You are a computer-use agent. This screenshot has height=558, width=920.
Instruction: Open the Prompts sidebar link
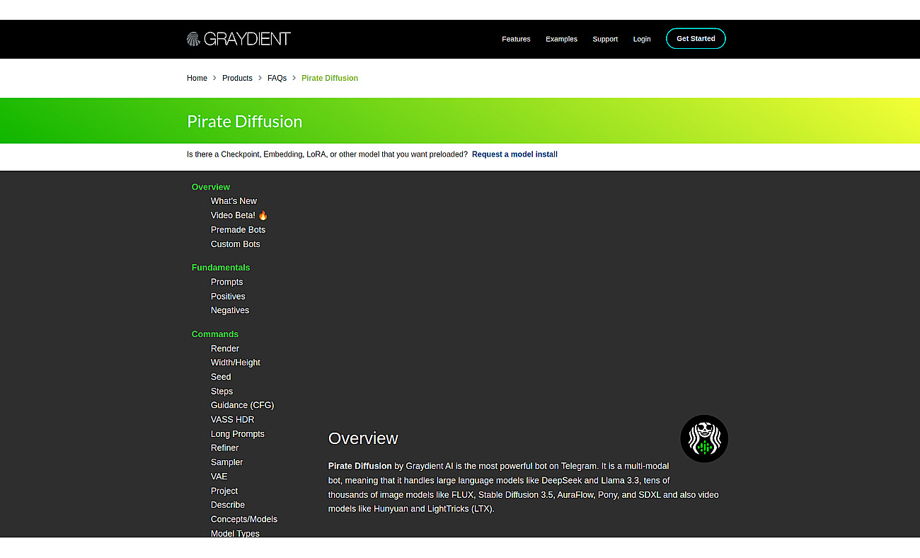(x=226, y=282)
